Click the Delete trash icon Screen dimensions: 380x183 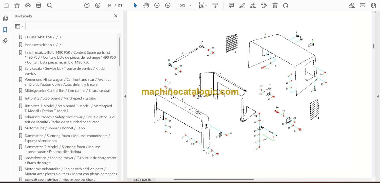click(x=275, y=5)
